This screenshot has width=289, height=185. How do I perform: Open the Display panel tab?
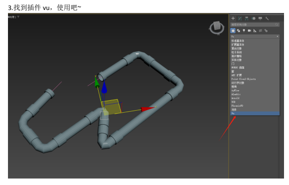260,18
